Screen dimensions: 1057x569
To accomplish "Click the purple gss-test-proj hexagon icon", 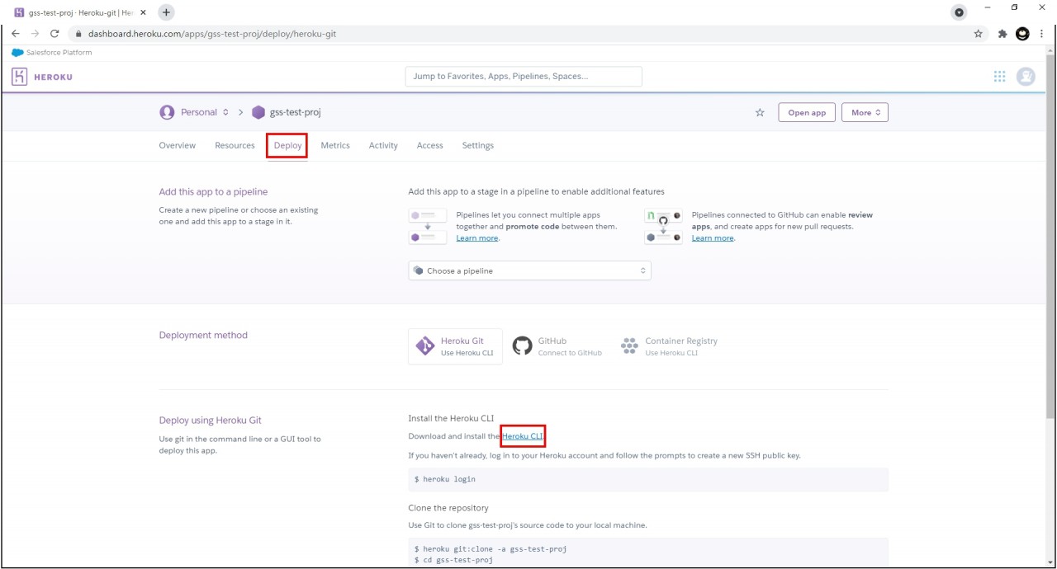I will [258, 113].
